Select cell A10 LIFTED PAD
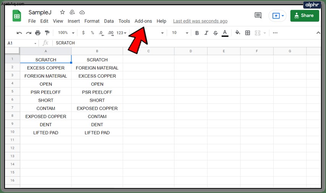 tap(46, 133)
